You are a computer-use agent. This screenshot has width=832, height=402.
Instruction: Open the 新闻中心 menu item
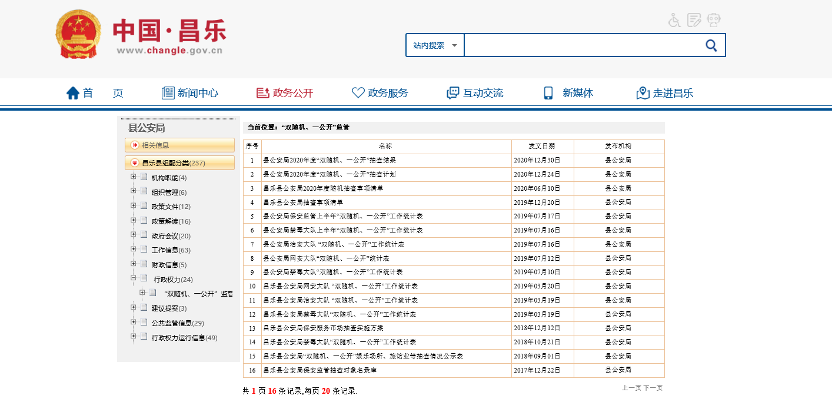click(x=189, y=93)
